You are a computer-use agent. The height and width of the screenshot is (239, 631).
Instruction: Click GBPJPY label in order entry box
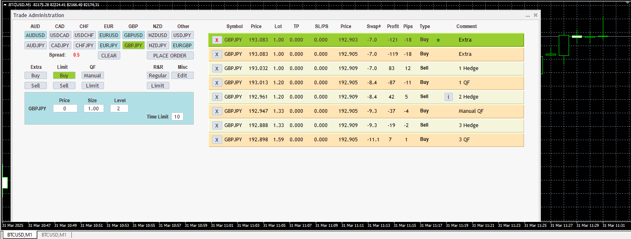pos(37,109)
